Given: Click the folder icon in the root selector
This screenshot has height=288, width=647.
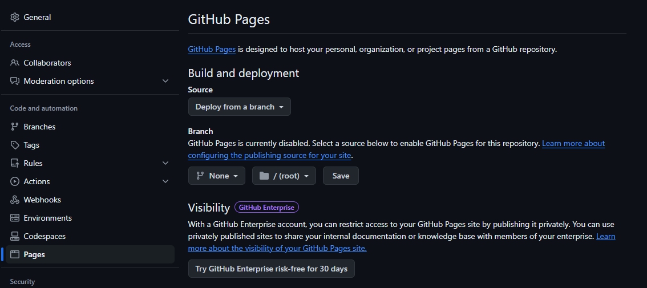Looking at the screenshot, I should click(x=264, y=176).
